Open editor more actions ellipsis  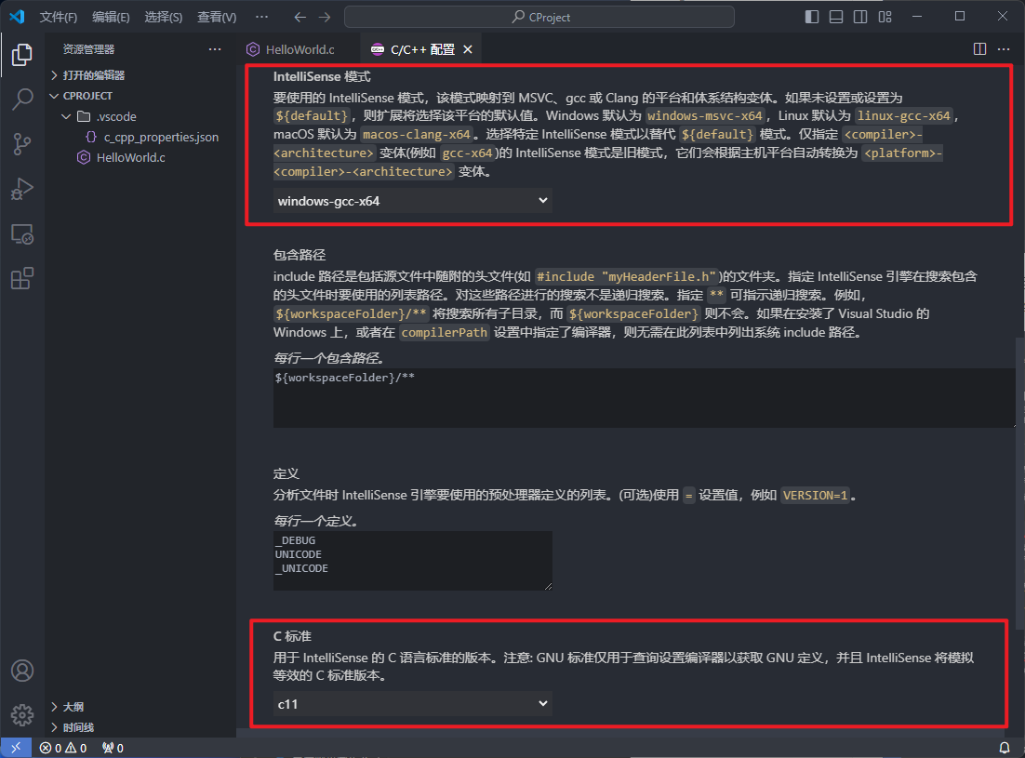[x=1005, y=49]
